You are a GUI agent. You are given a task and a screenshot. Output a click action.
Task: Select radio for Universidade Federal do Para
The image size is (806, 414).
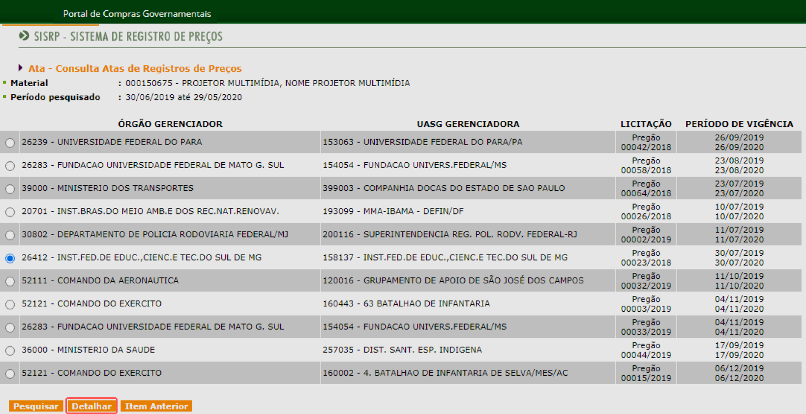click(x=10, y=143)
